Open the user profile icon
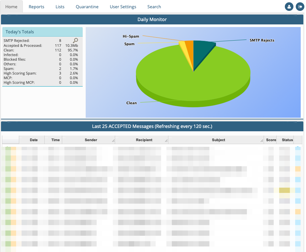Screen dimensions: 306x252 coord(289,7)
